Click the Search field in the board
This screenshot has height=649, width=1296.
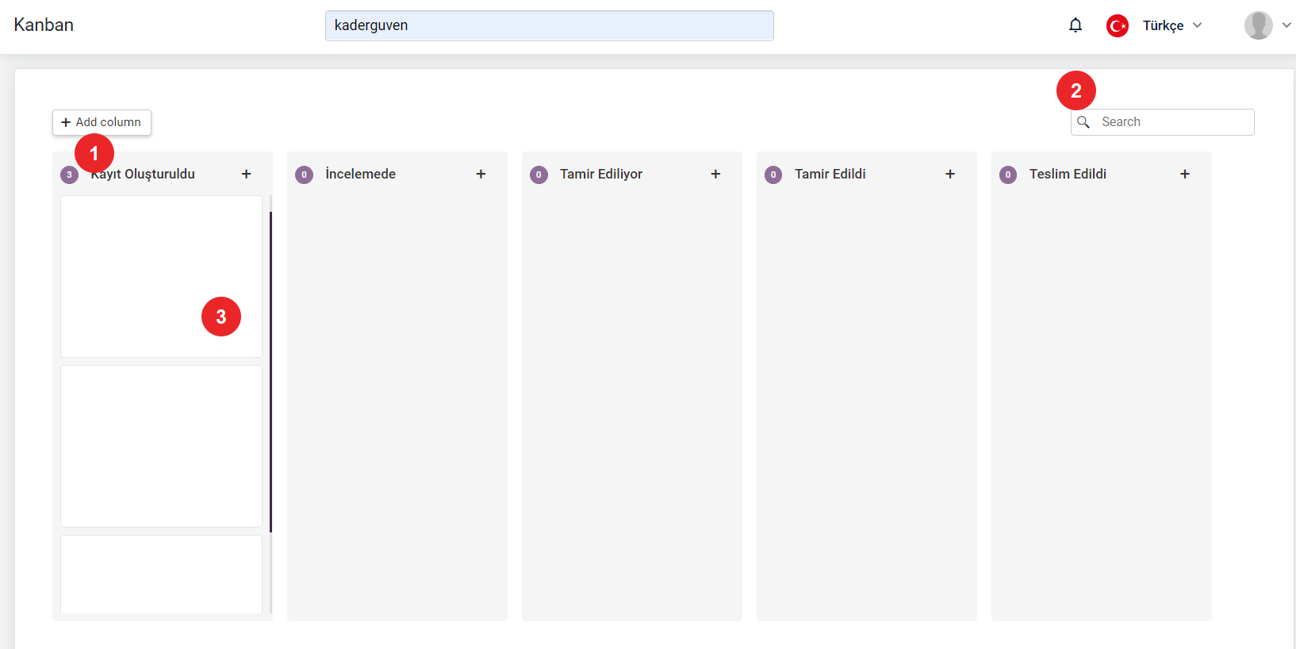[1162, 122]
